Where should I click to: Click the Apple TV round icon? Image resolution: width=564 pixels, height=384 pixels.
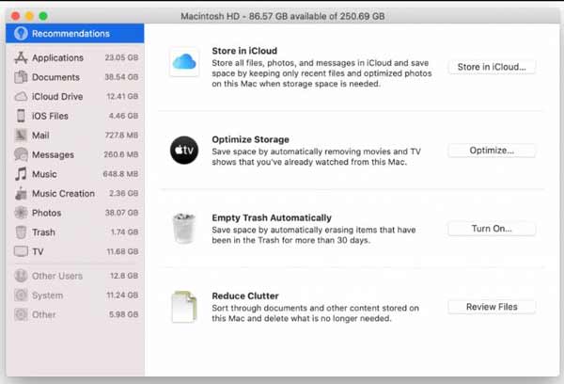point(184,151)
